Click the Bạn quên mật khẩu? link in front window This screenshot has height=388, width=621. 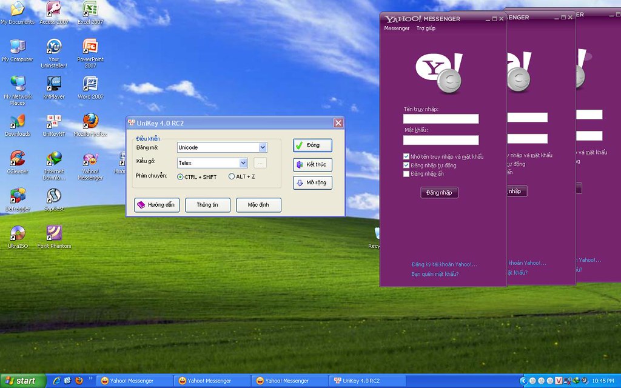tap(435, 273)
